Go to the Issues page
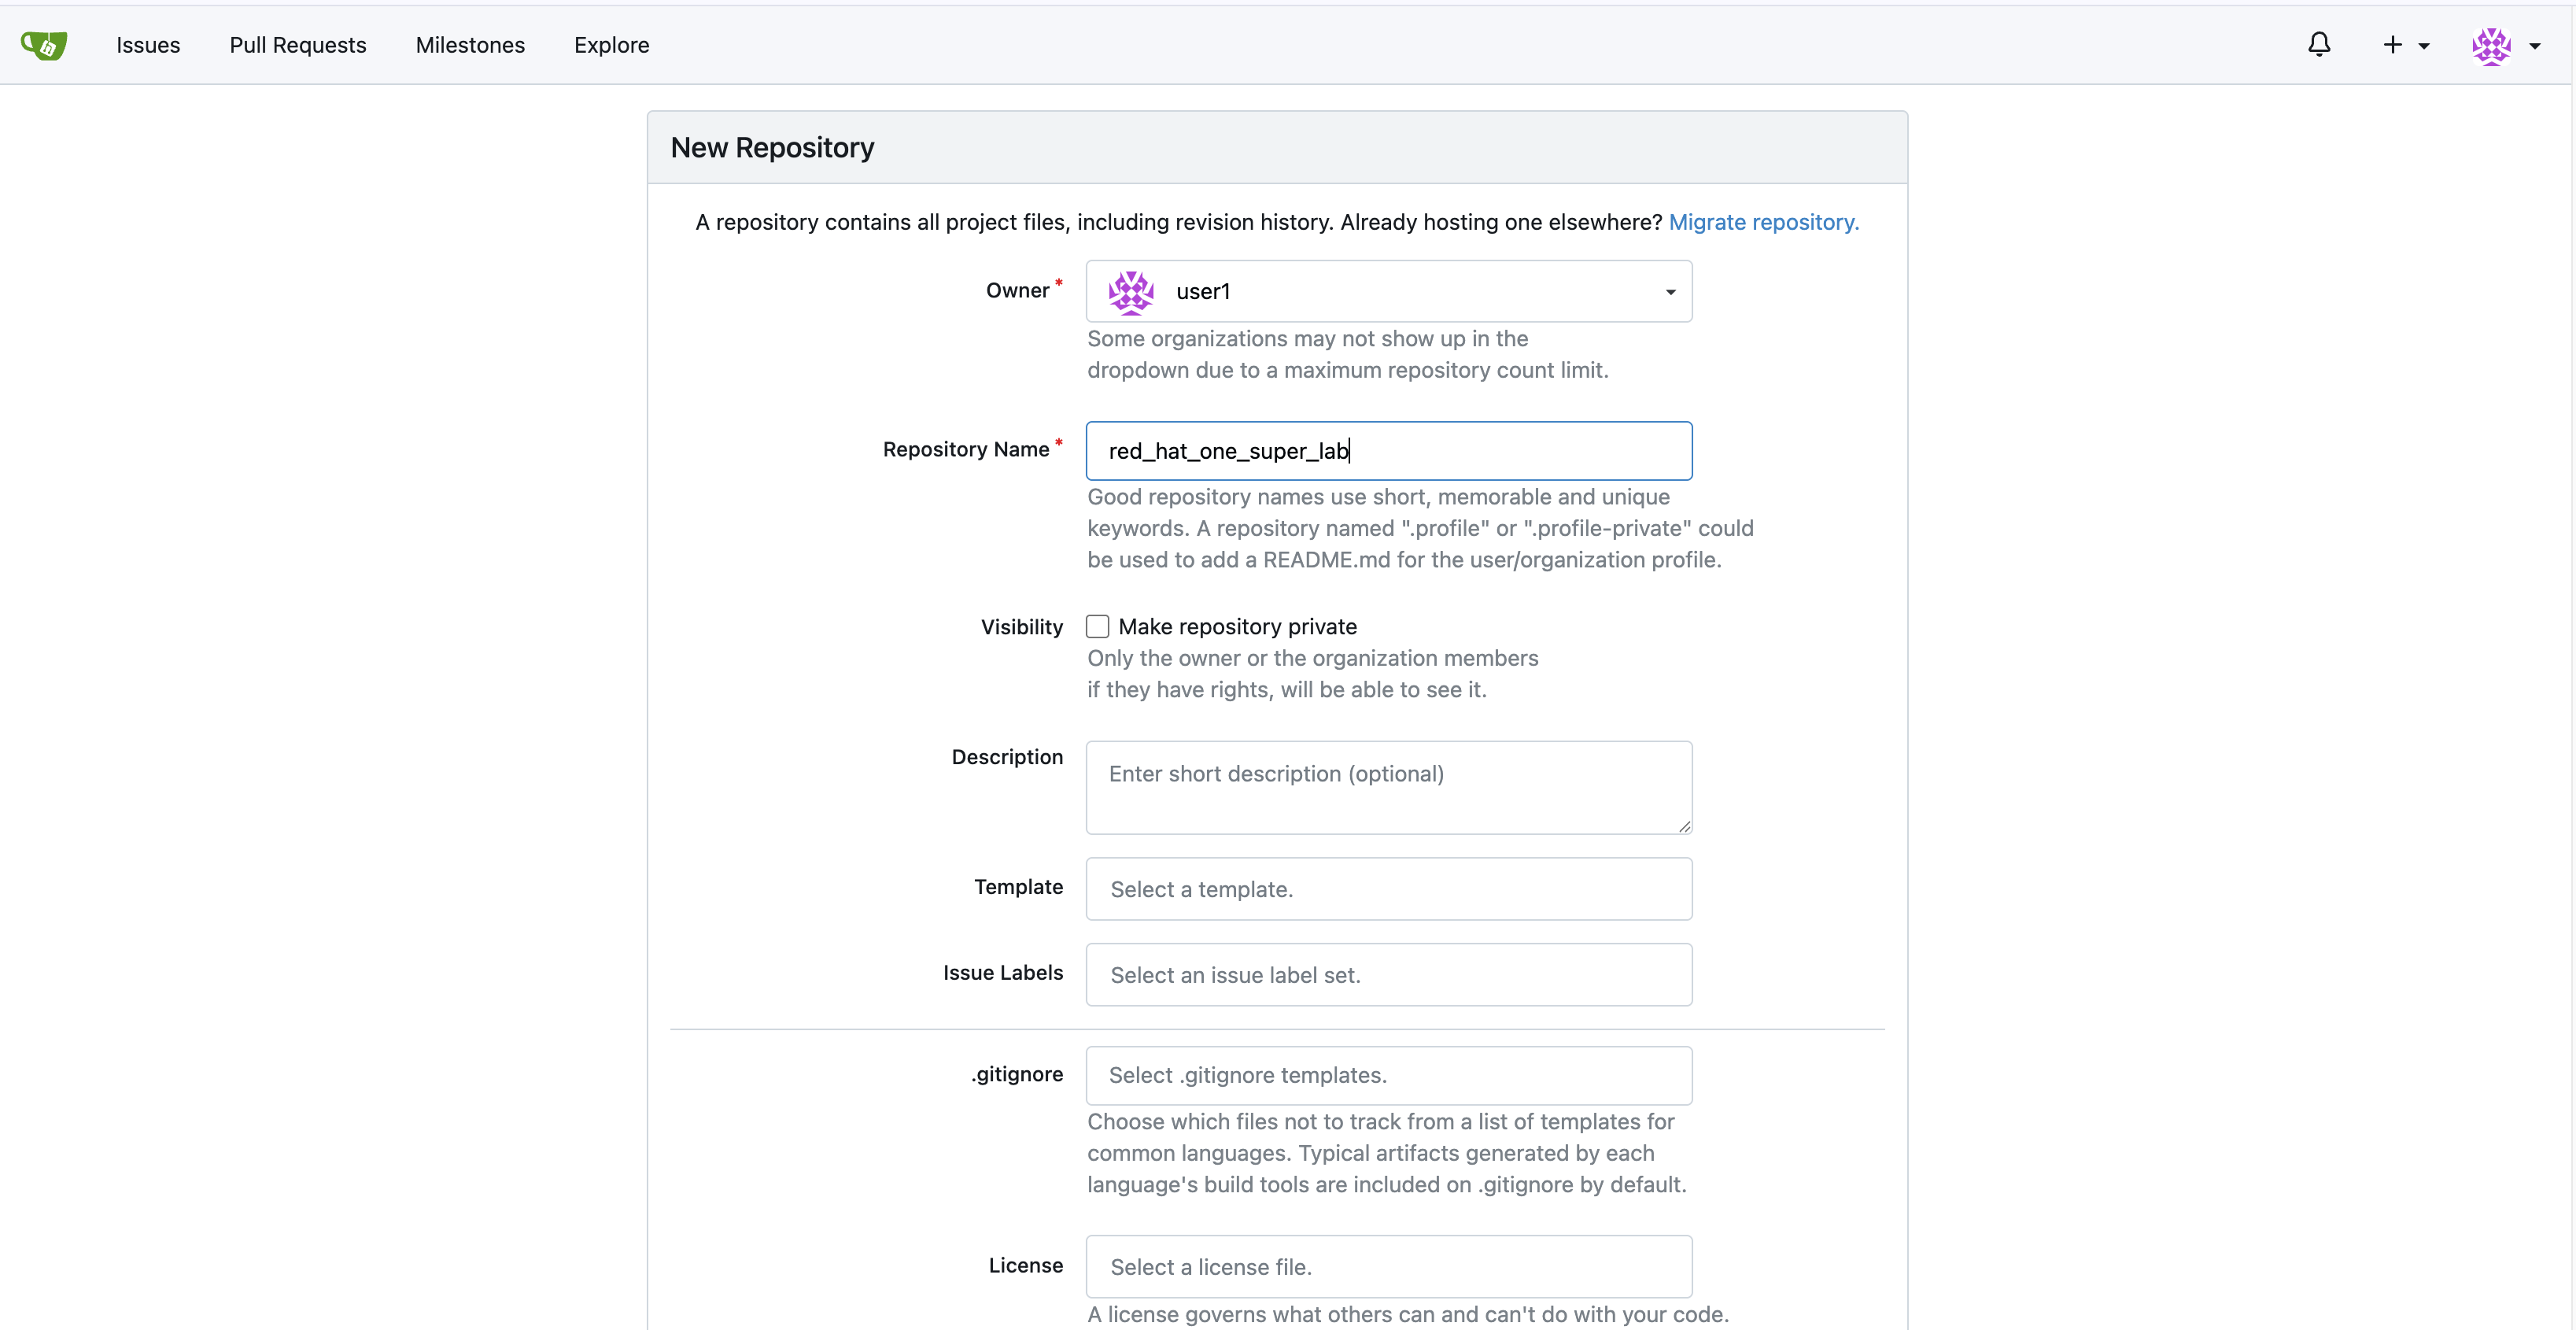Image resolution: width=2576 pixels, height=1330 pixels. 148,44
